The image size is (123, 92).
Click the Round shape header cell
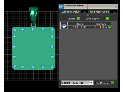click(x=79, y=24)
